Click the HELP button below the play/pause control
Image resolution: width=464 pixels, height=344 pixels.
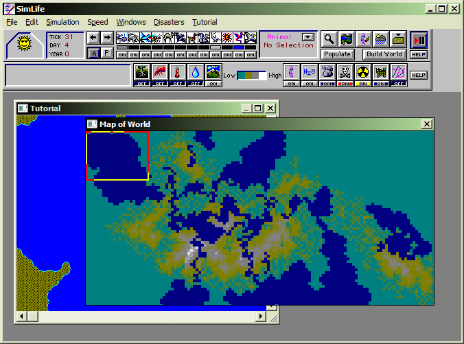pos(419,54)
